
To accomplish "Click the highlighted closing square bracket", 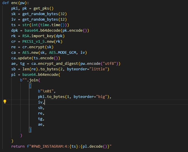I will click(30, 130).
